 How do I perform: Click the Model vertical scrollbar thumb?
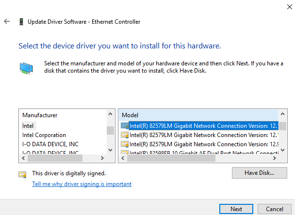[x=282, y=126]
